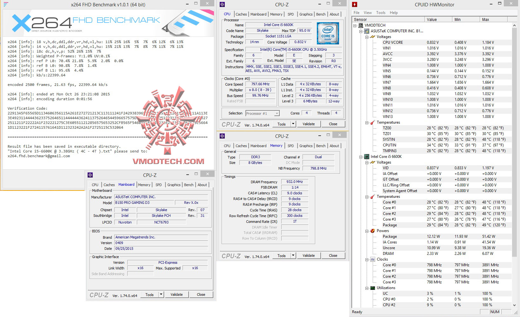The image size is (520, 317).
Task: Click the Min column header in HWMonitor
Action: 466,19
